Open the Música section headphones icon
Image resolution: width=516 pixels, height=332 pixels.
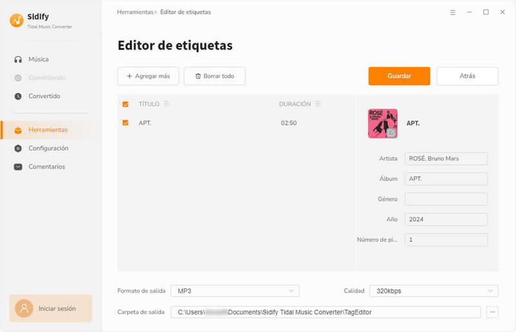pos(18,59)
